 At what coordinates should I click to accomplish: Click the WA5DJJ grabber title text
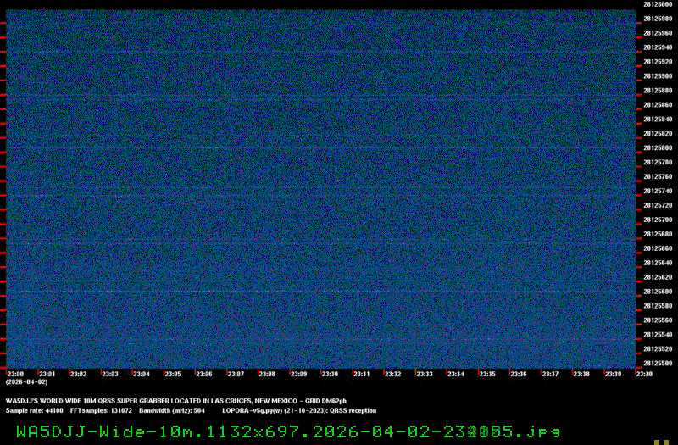tap(176, 401)
